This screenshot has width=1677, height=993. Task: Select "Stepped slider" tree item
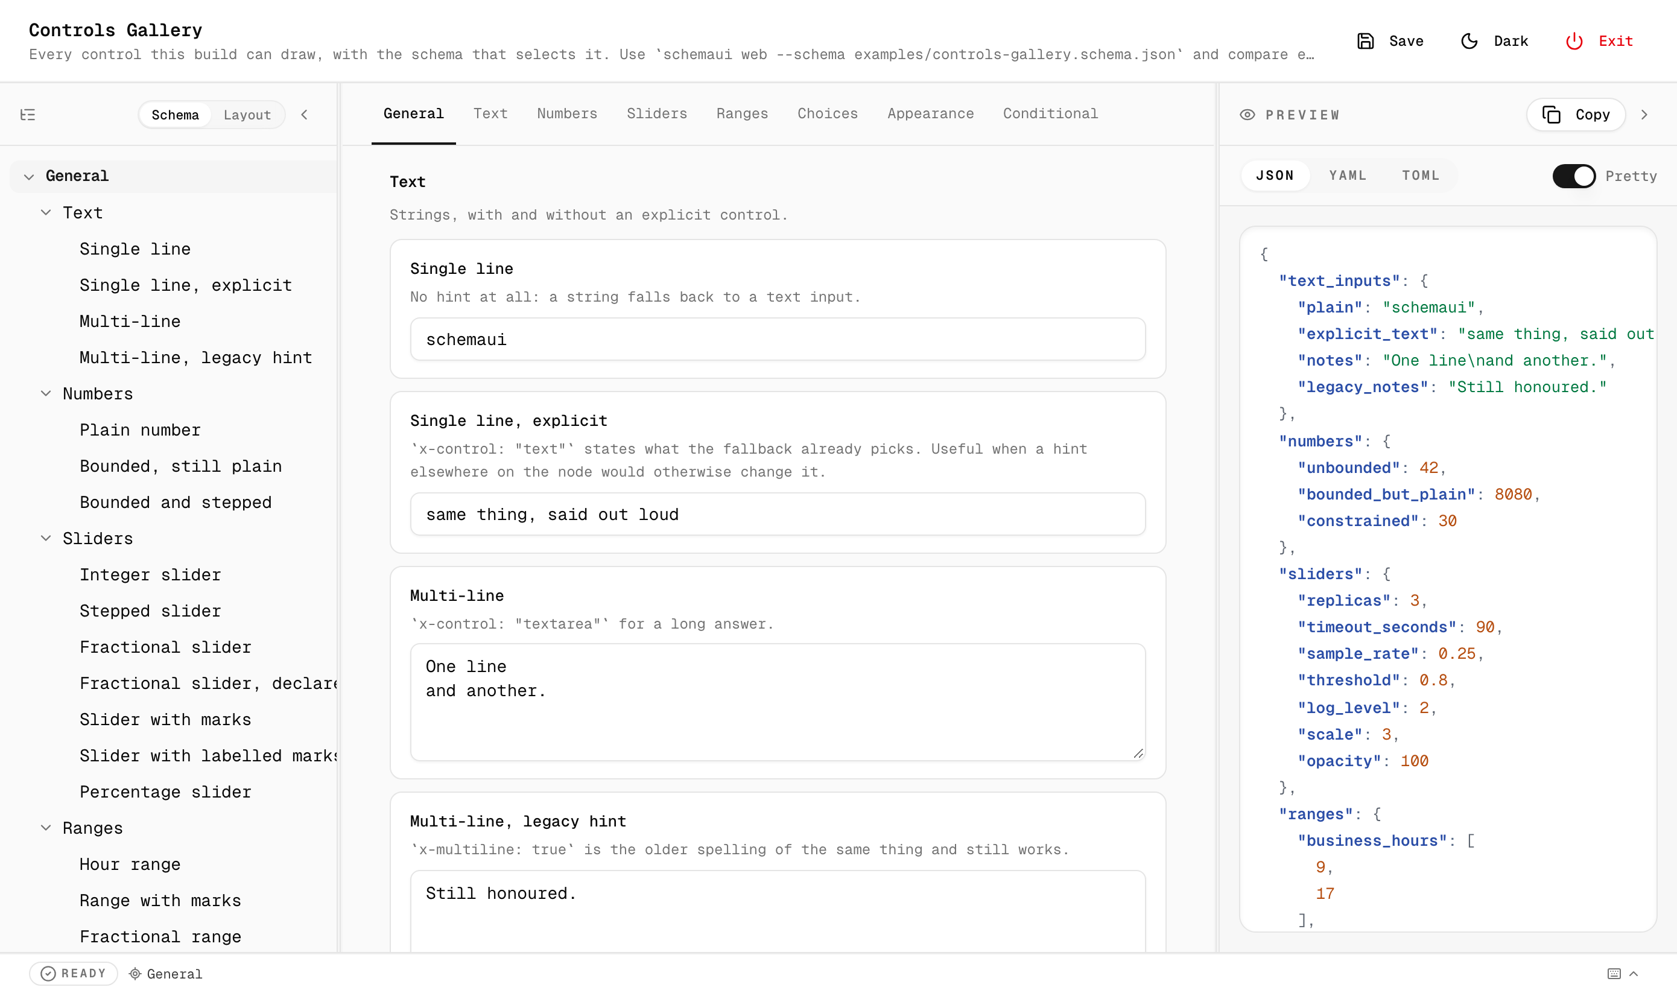pos(150,611)
